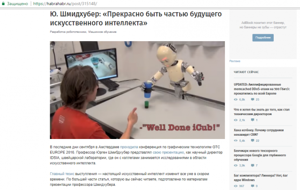This screenshot has width=300, height=190.
Task: Click the 'Реклама' link under banner
Action: click(x=235, y=61)
